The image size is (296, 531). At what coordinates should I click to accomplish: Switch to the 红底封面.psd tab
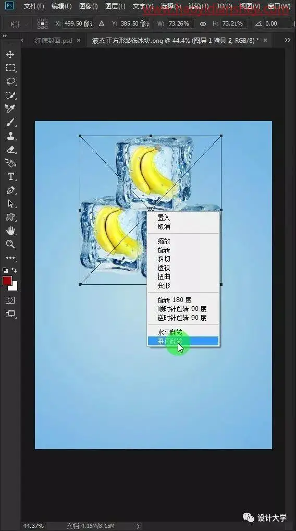54,40
